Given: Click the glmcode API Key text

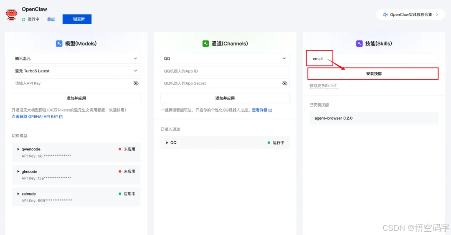Looking at the screenshot, I should point(46,178).
